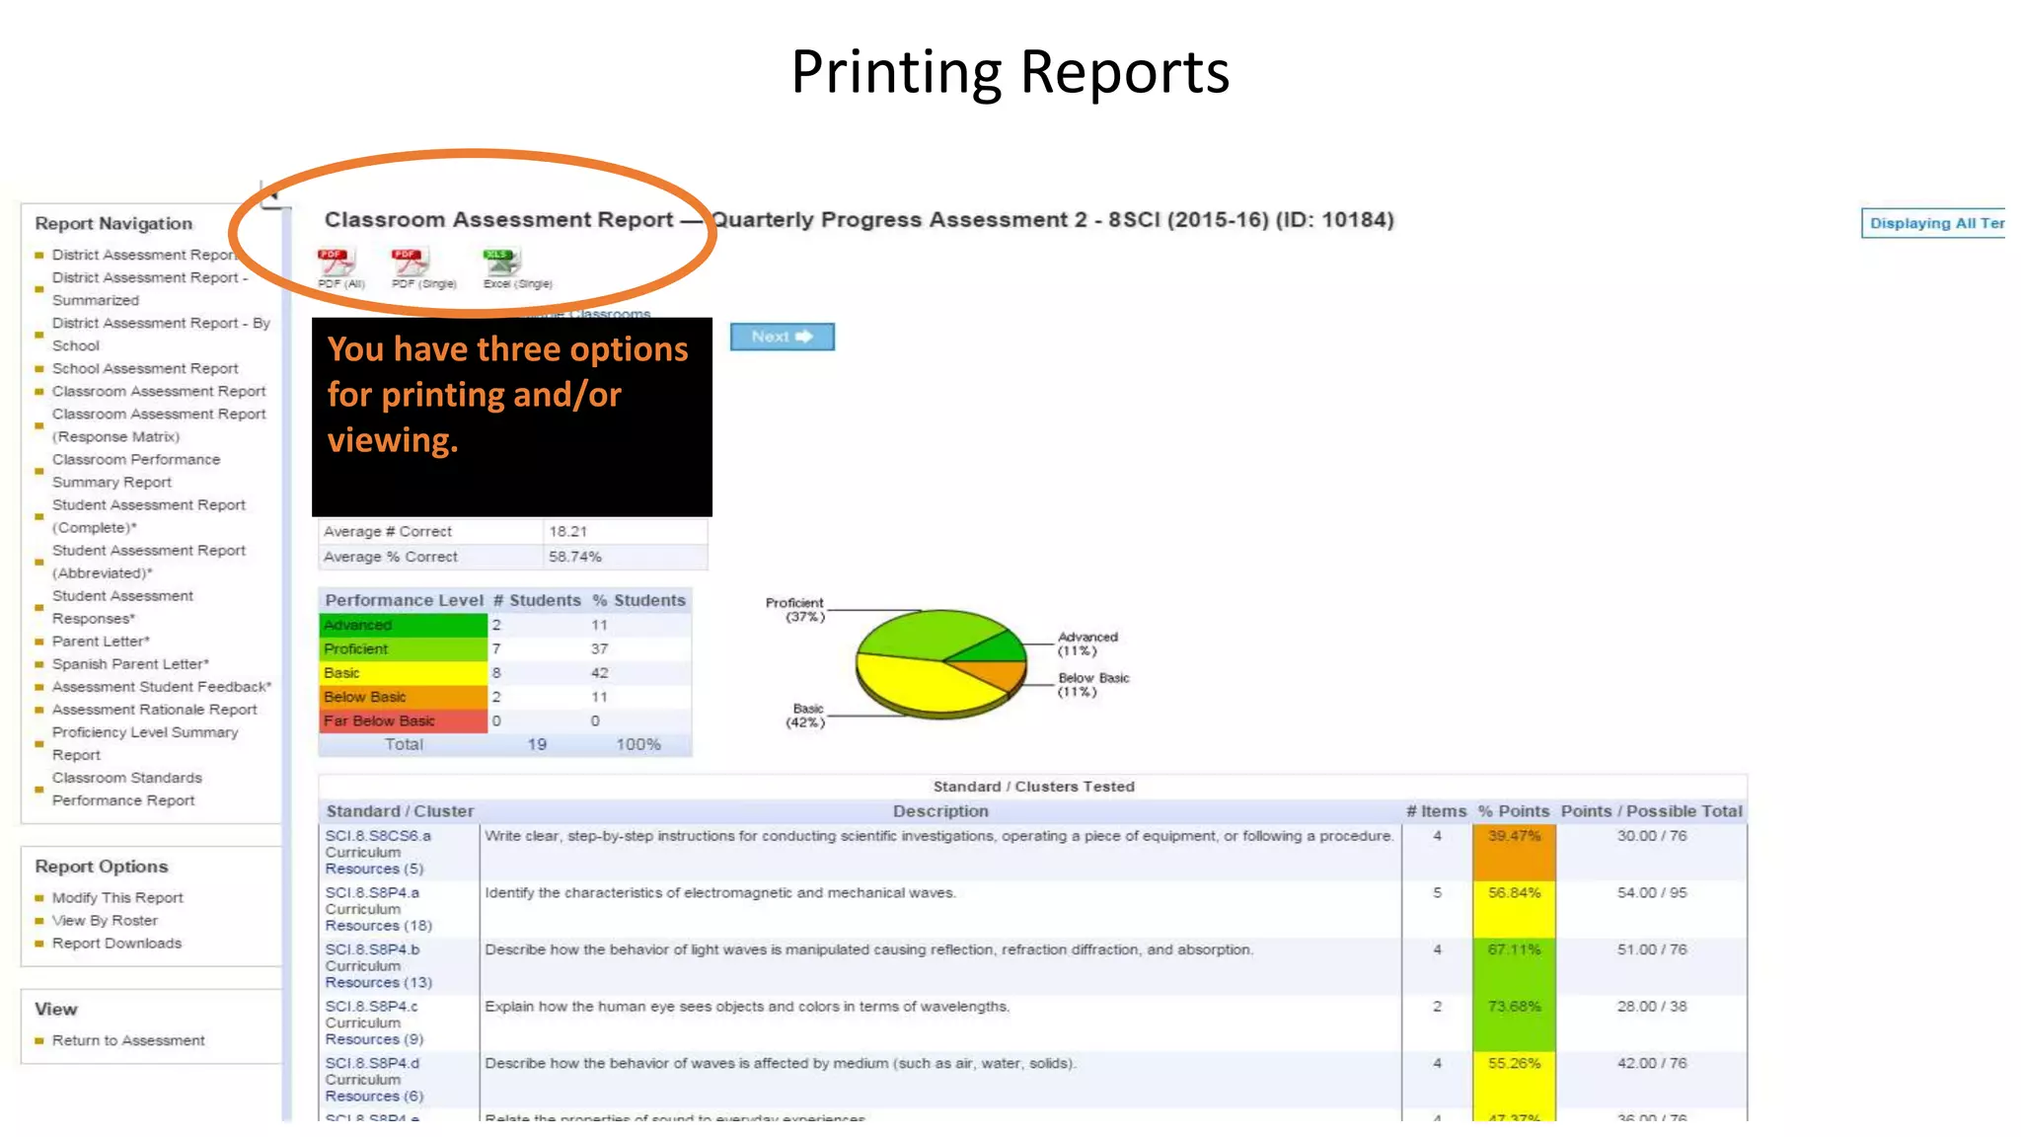The image size is (2021, 1137).
Task: Open SCI.8.S8P4.a Curriculum Resources (18)
Action: pyautogui.click(x=379, y=925)
